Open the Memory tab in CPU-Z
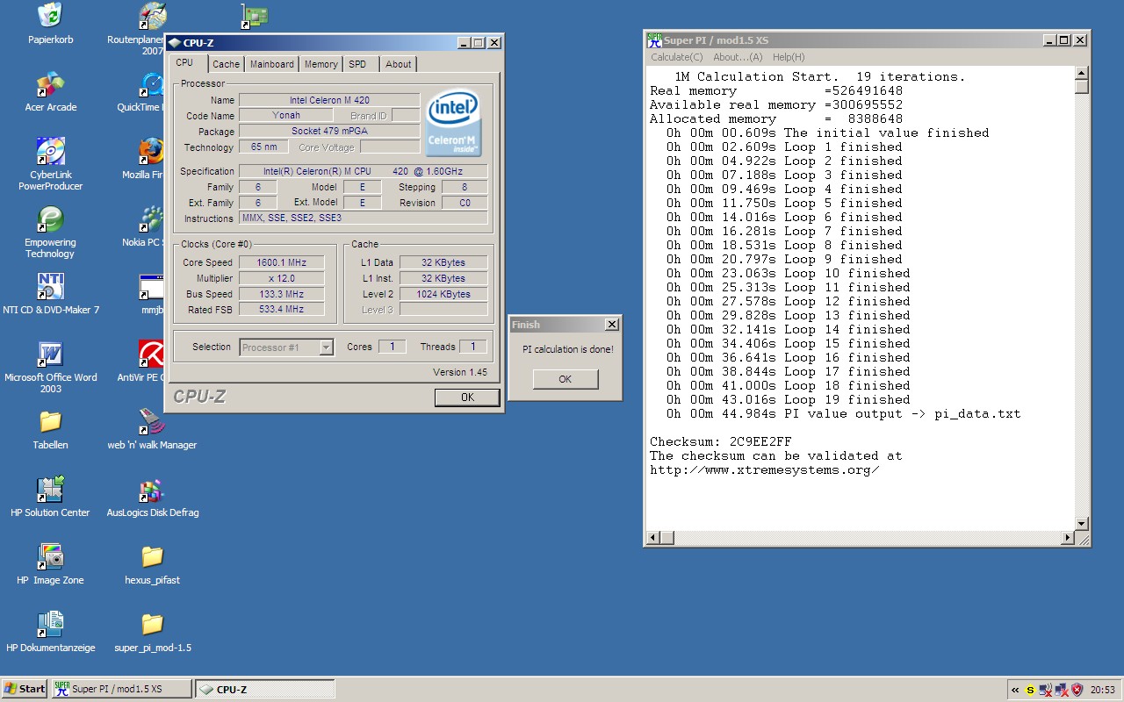Image resolution: width=1124 pixels, height=702 pixels. 321,64
